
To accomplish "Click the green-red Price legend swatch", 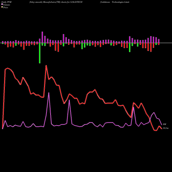I will [x=2, y=7].
